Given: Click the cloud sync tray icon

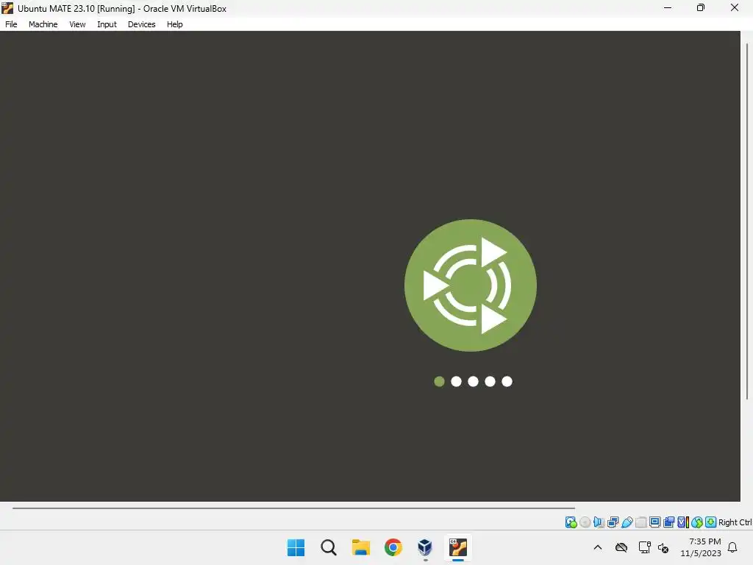Looking at the screenshot, I should [x=621, y=547].
